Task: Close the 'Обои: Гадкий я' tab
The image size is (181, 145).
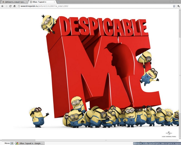Action: coord(54,2)
